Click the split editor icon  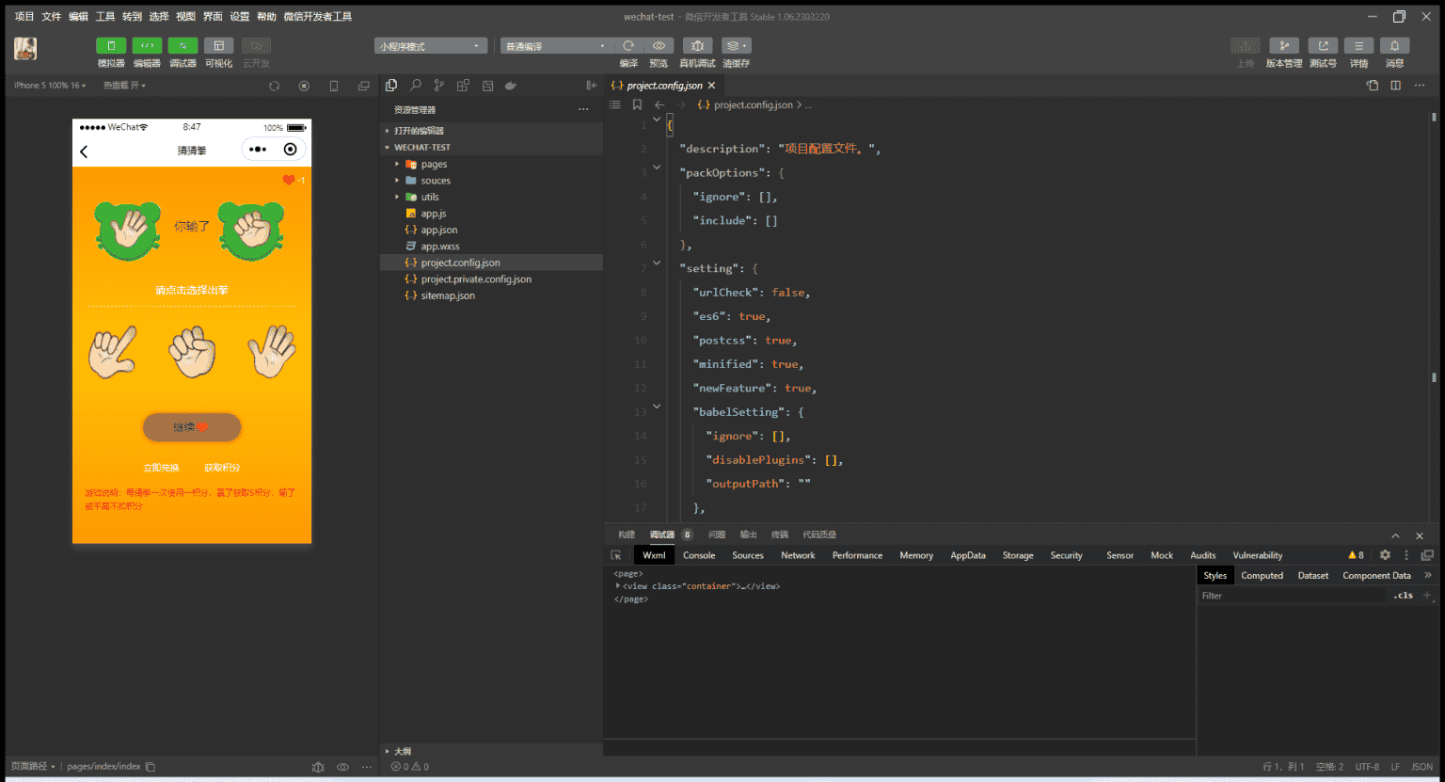coord(1395,86)
